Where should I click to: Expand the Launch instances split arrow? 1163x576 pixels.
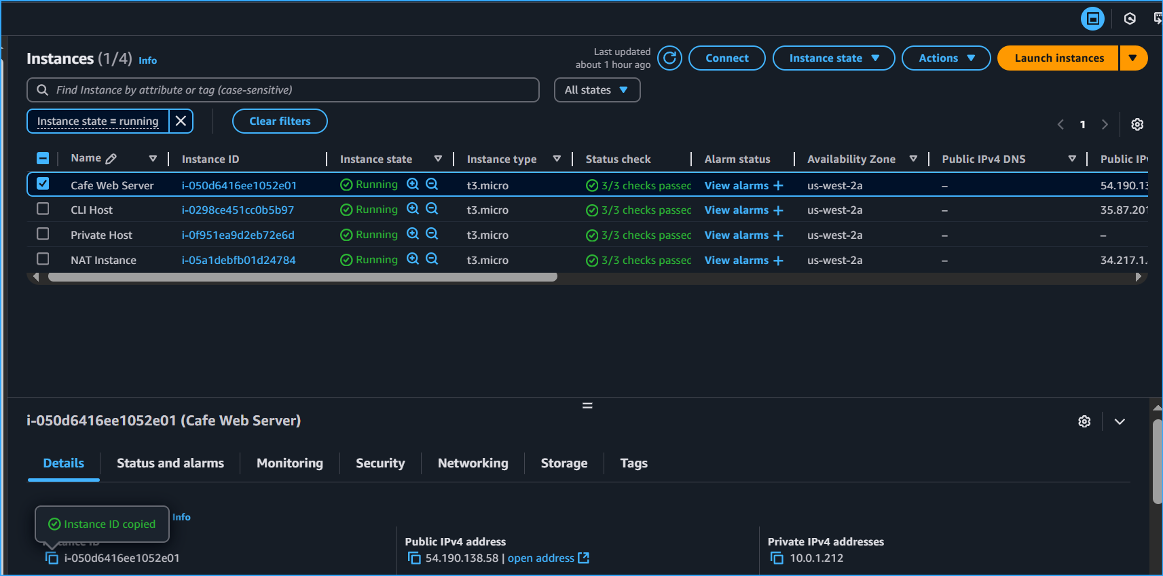[x=1133, y=58]
